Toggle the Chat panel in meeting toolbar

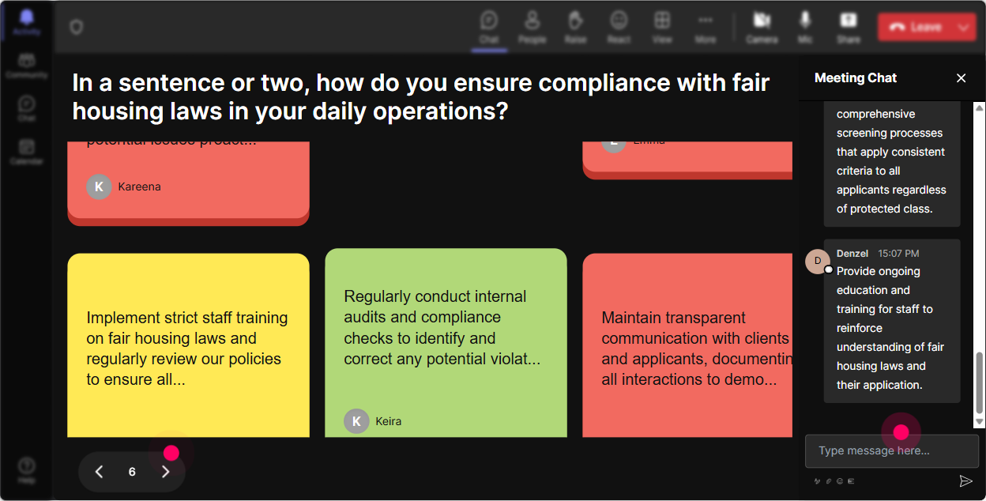pyautogui.click(x=489, y=27)
